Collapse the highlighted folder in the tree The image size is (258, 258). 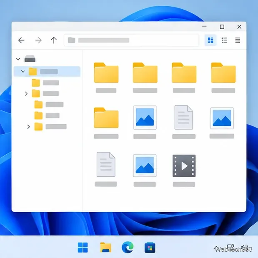tap(23, 71)
